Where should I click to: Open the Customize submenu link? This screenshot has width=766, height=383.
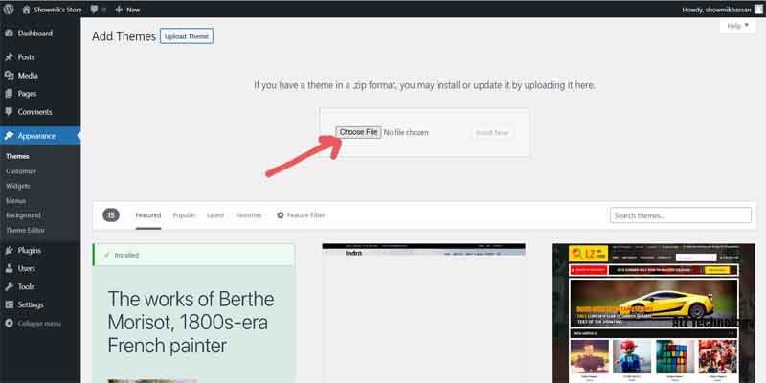[19, 170]
